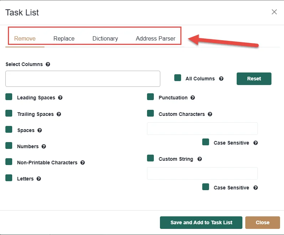
Task: Toggle the All Columns checkbox
Action: [177, 78]
